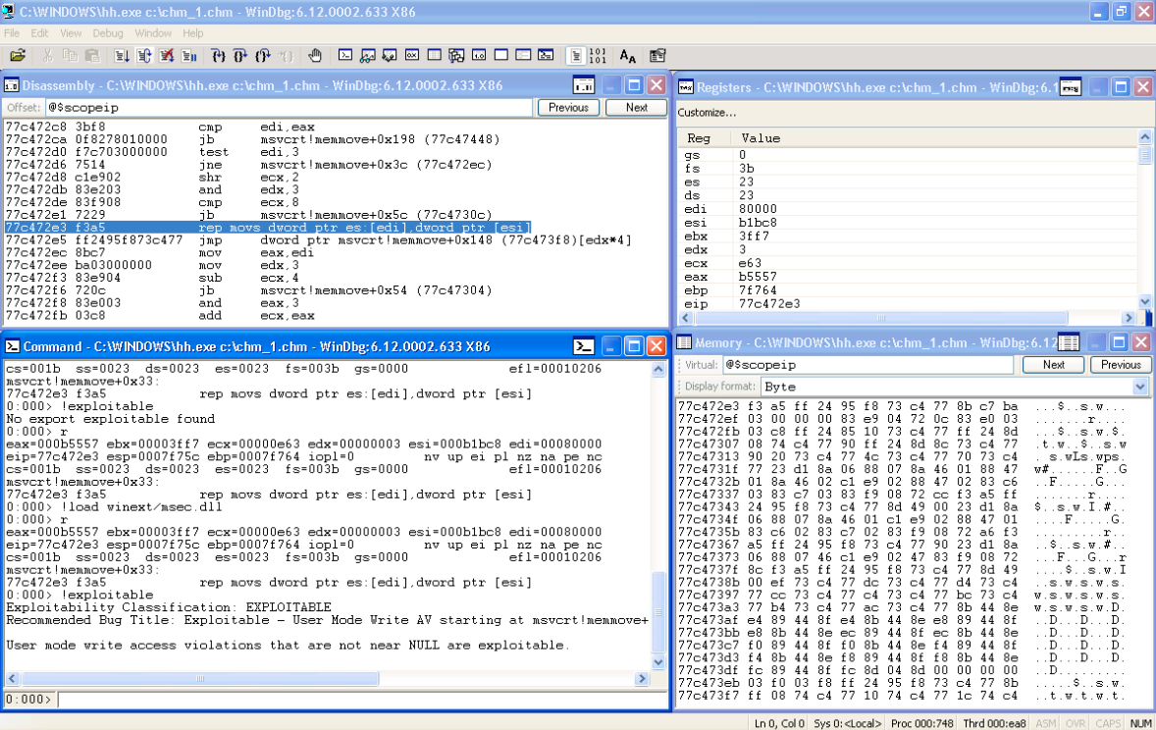
Task: Toggle breakpoint with the hand icon
Action: pyautogui.click(x=315, y=55)
